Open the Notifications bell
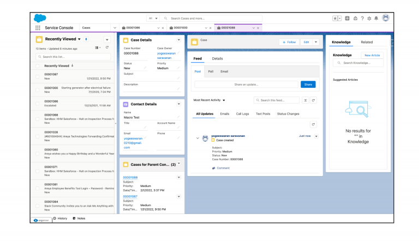 click(x=376, y=19)
